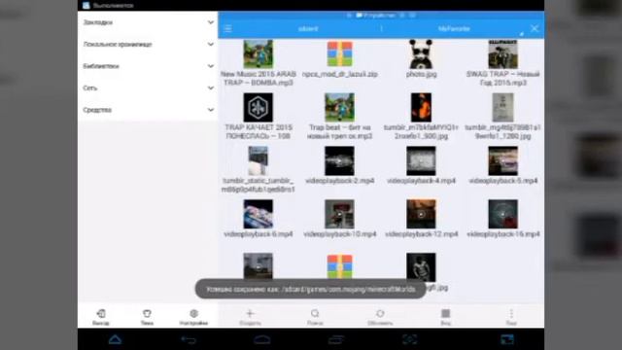Open TRAP КАЧАЕТ 2015 file
622x350 pixels.
(259, 117)
